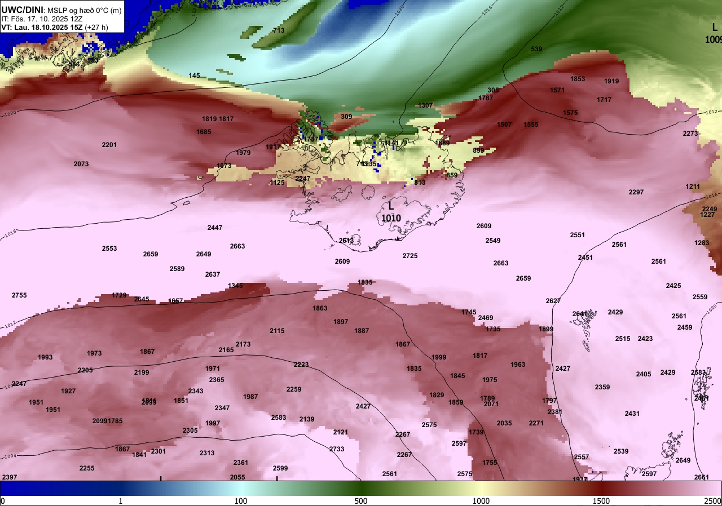Click the height value 2173
722x506 pixels.
(x=243, y=344)
